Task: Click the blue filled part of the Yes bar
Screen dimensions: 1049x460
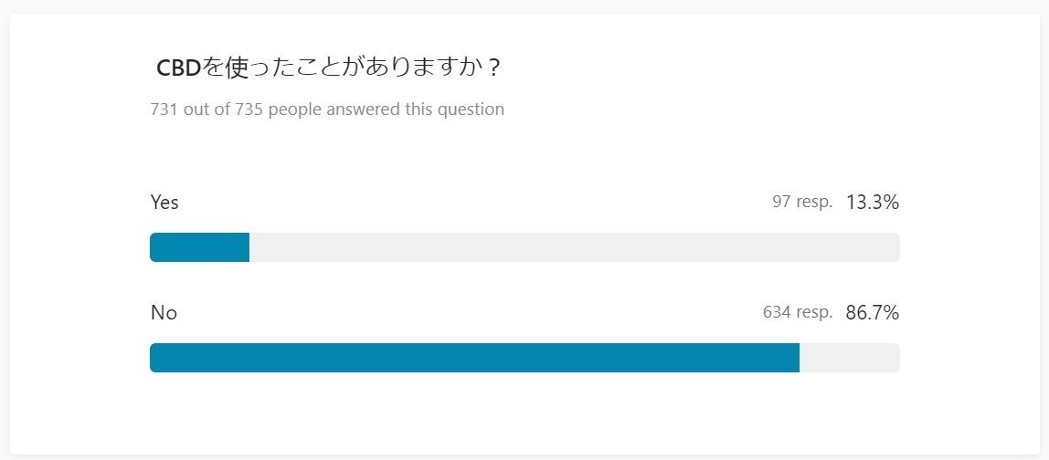Action: [x=199, y=247]
